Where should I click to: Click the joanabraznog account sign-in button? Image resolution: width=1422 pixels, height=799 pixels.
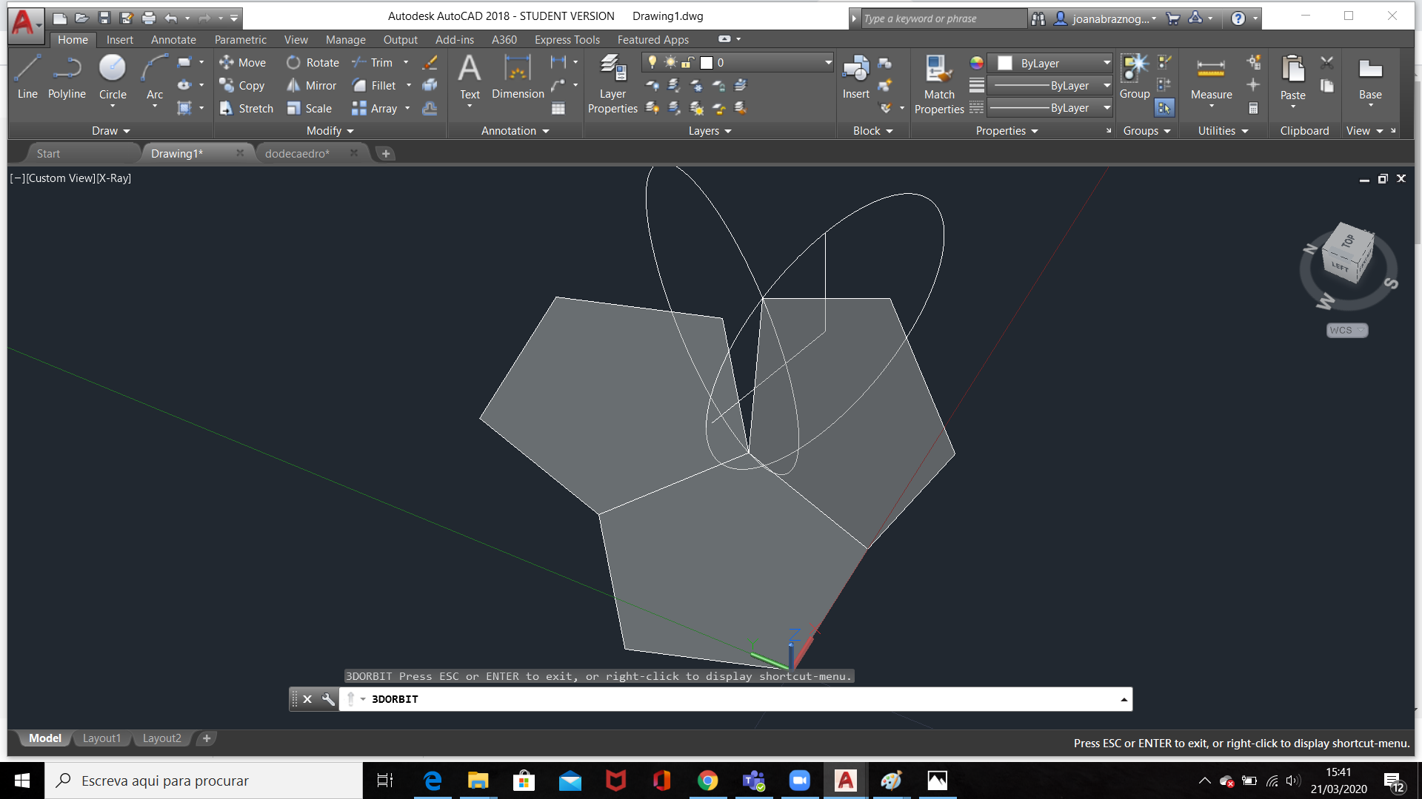(x=1105, y=18)
